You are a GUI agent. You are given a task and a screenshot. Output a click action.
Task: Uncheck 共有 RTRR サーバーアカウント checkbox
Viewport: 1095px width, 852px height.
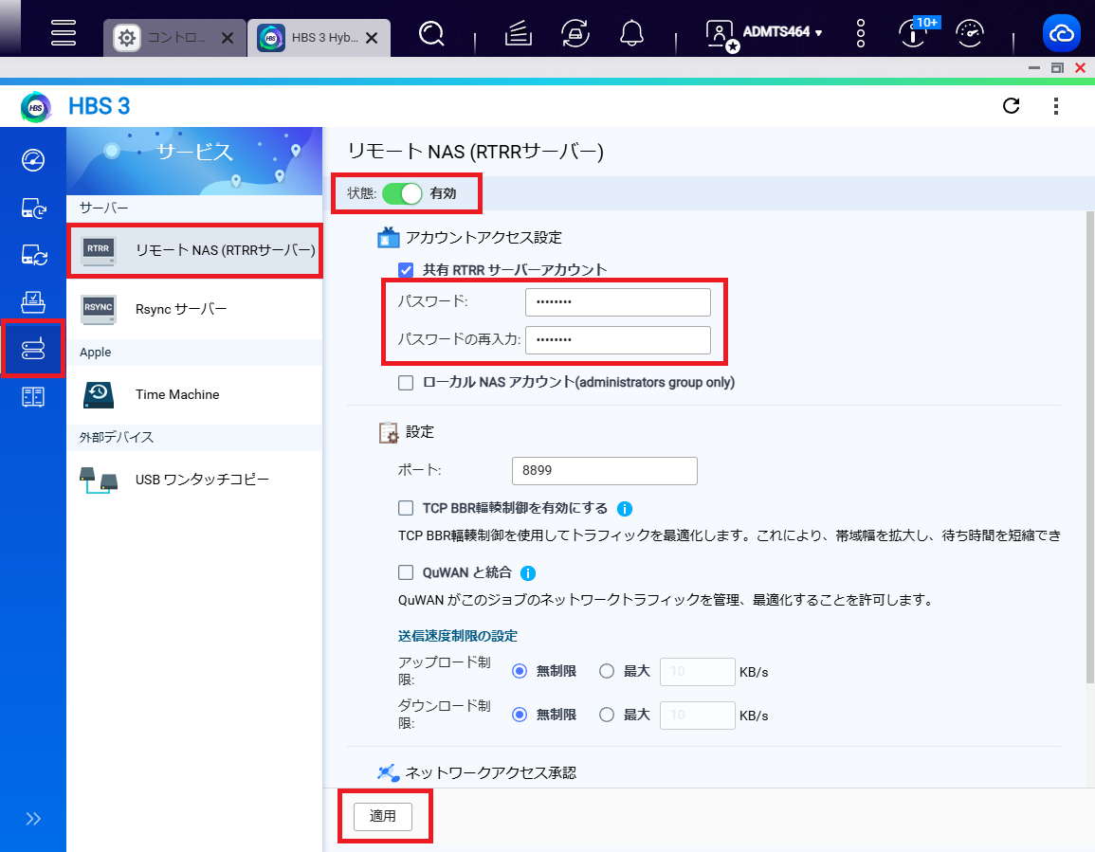[x=406, y=270]
